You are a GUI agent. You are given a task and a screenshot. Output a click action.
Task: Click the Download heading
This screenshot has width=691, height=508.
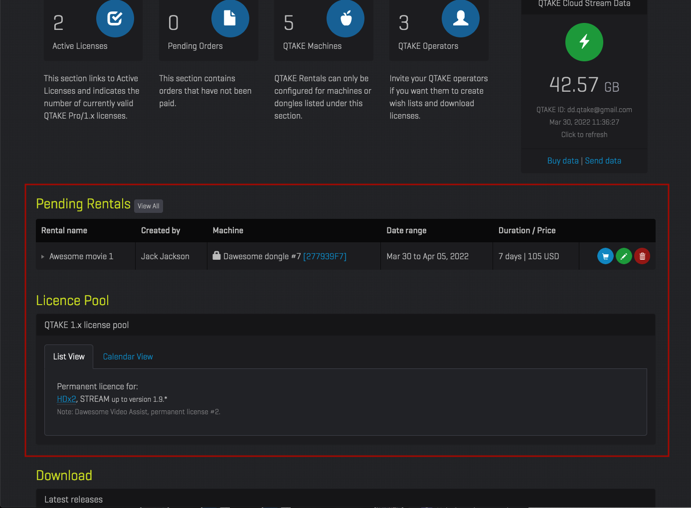coord(64,476)
